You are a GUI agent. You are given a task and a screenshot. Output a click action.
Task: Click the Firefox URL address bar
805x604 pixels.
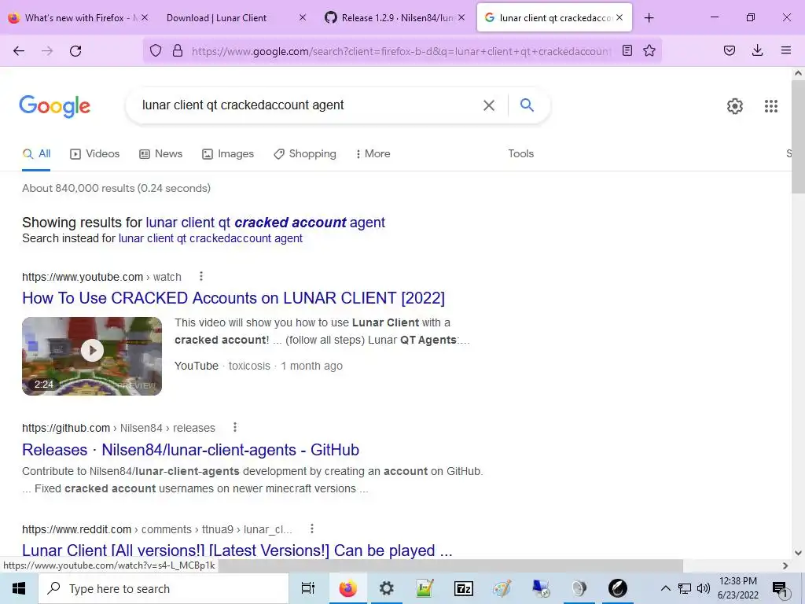[x=402, y=51]
